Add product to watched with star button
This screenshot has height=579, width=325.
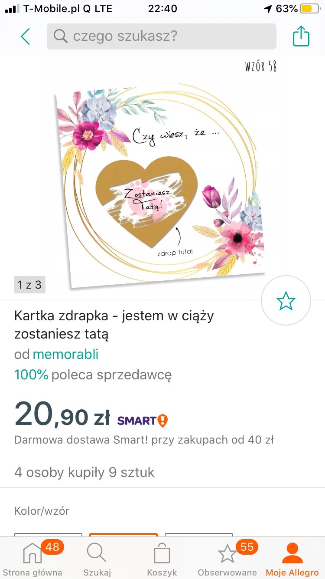click(286, 300)
